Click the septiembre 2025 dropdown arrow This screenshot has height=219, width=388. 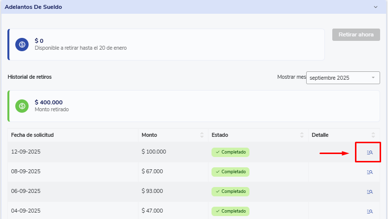coord(373,78)
